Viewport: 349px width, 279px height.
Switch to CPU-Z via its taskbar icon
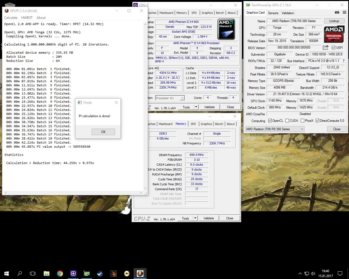(x=73, y=274)
